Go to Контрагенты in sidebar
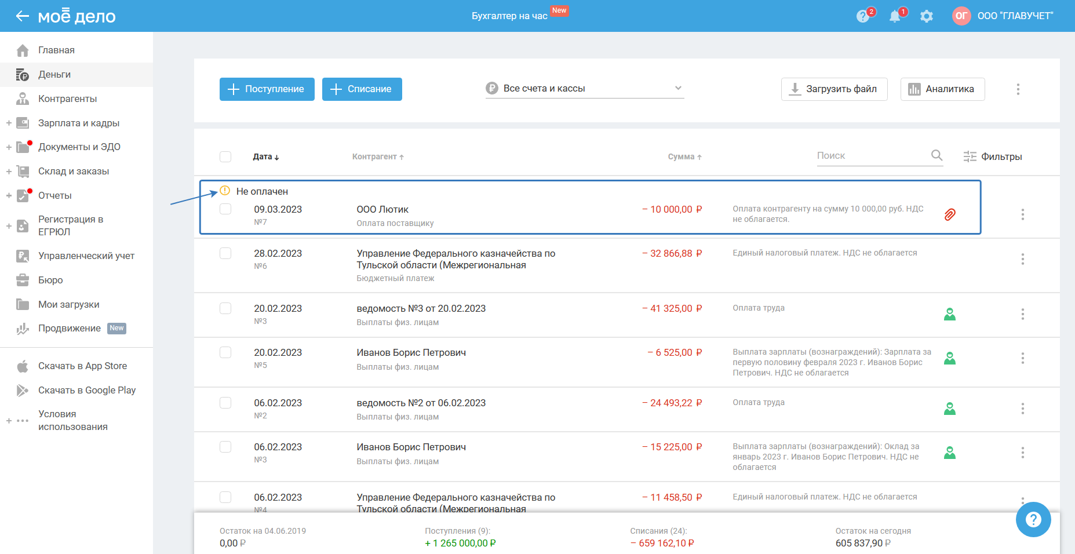 pos(67,99)
